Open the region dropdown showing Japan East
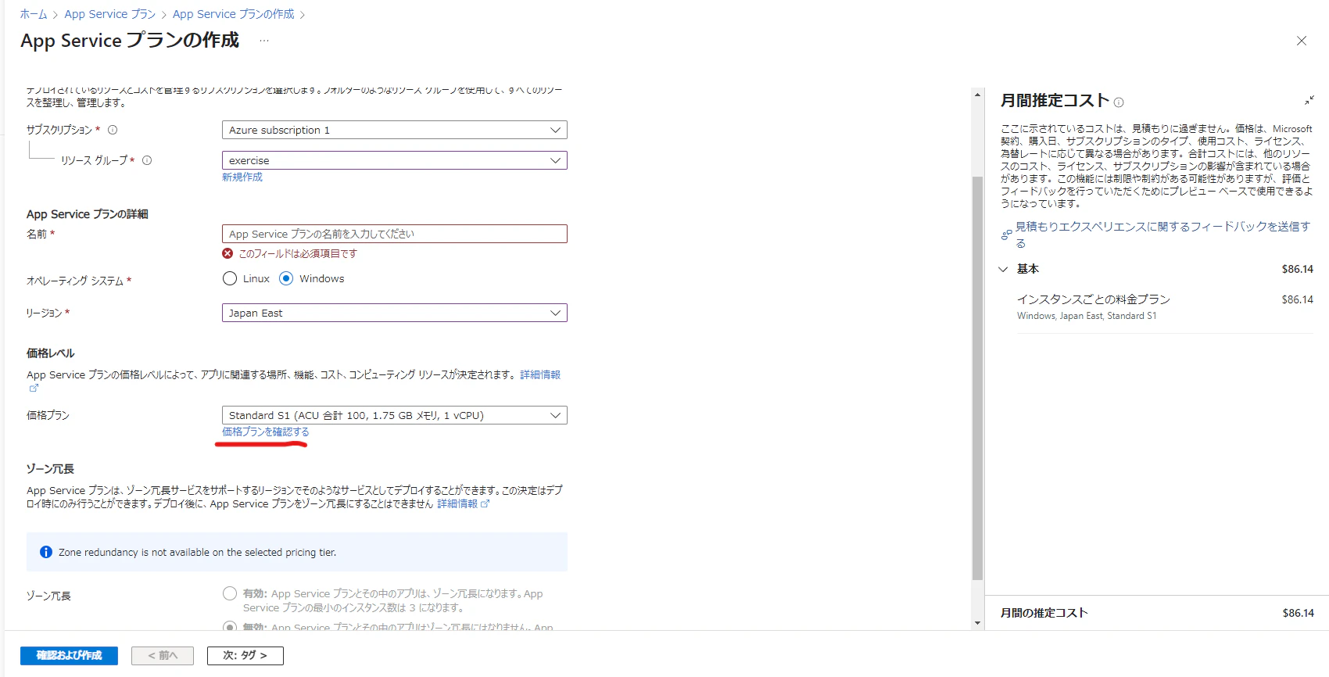 [395, 313]
